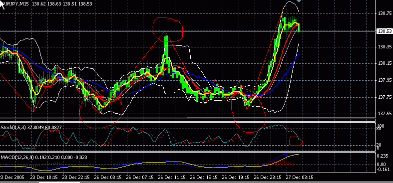The width and height of the screenshot is (393, 183).
Task: Click the 27 Dec 03:15 time label
Action: coord(299,177)
